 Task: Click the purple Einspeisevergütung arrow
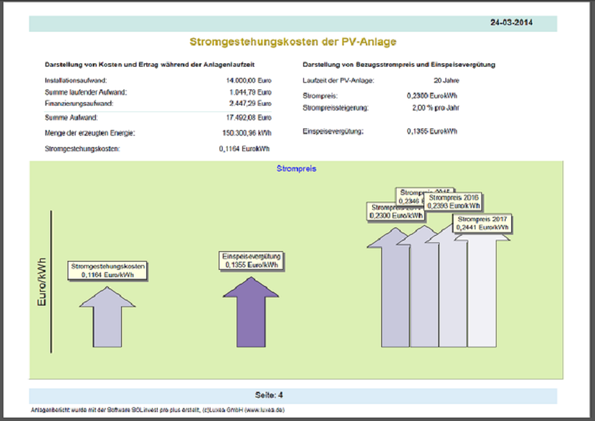tap(250, 317)
